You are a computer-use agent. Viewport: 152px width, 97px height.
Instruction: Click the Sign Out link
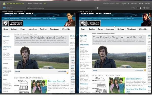tap(147, 4)
